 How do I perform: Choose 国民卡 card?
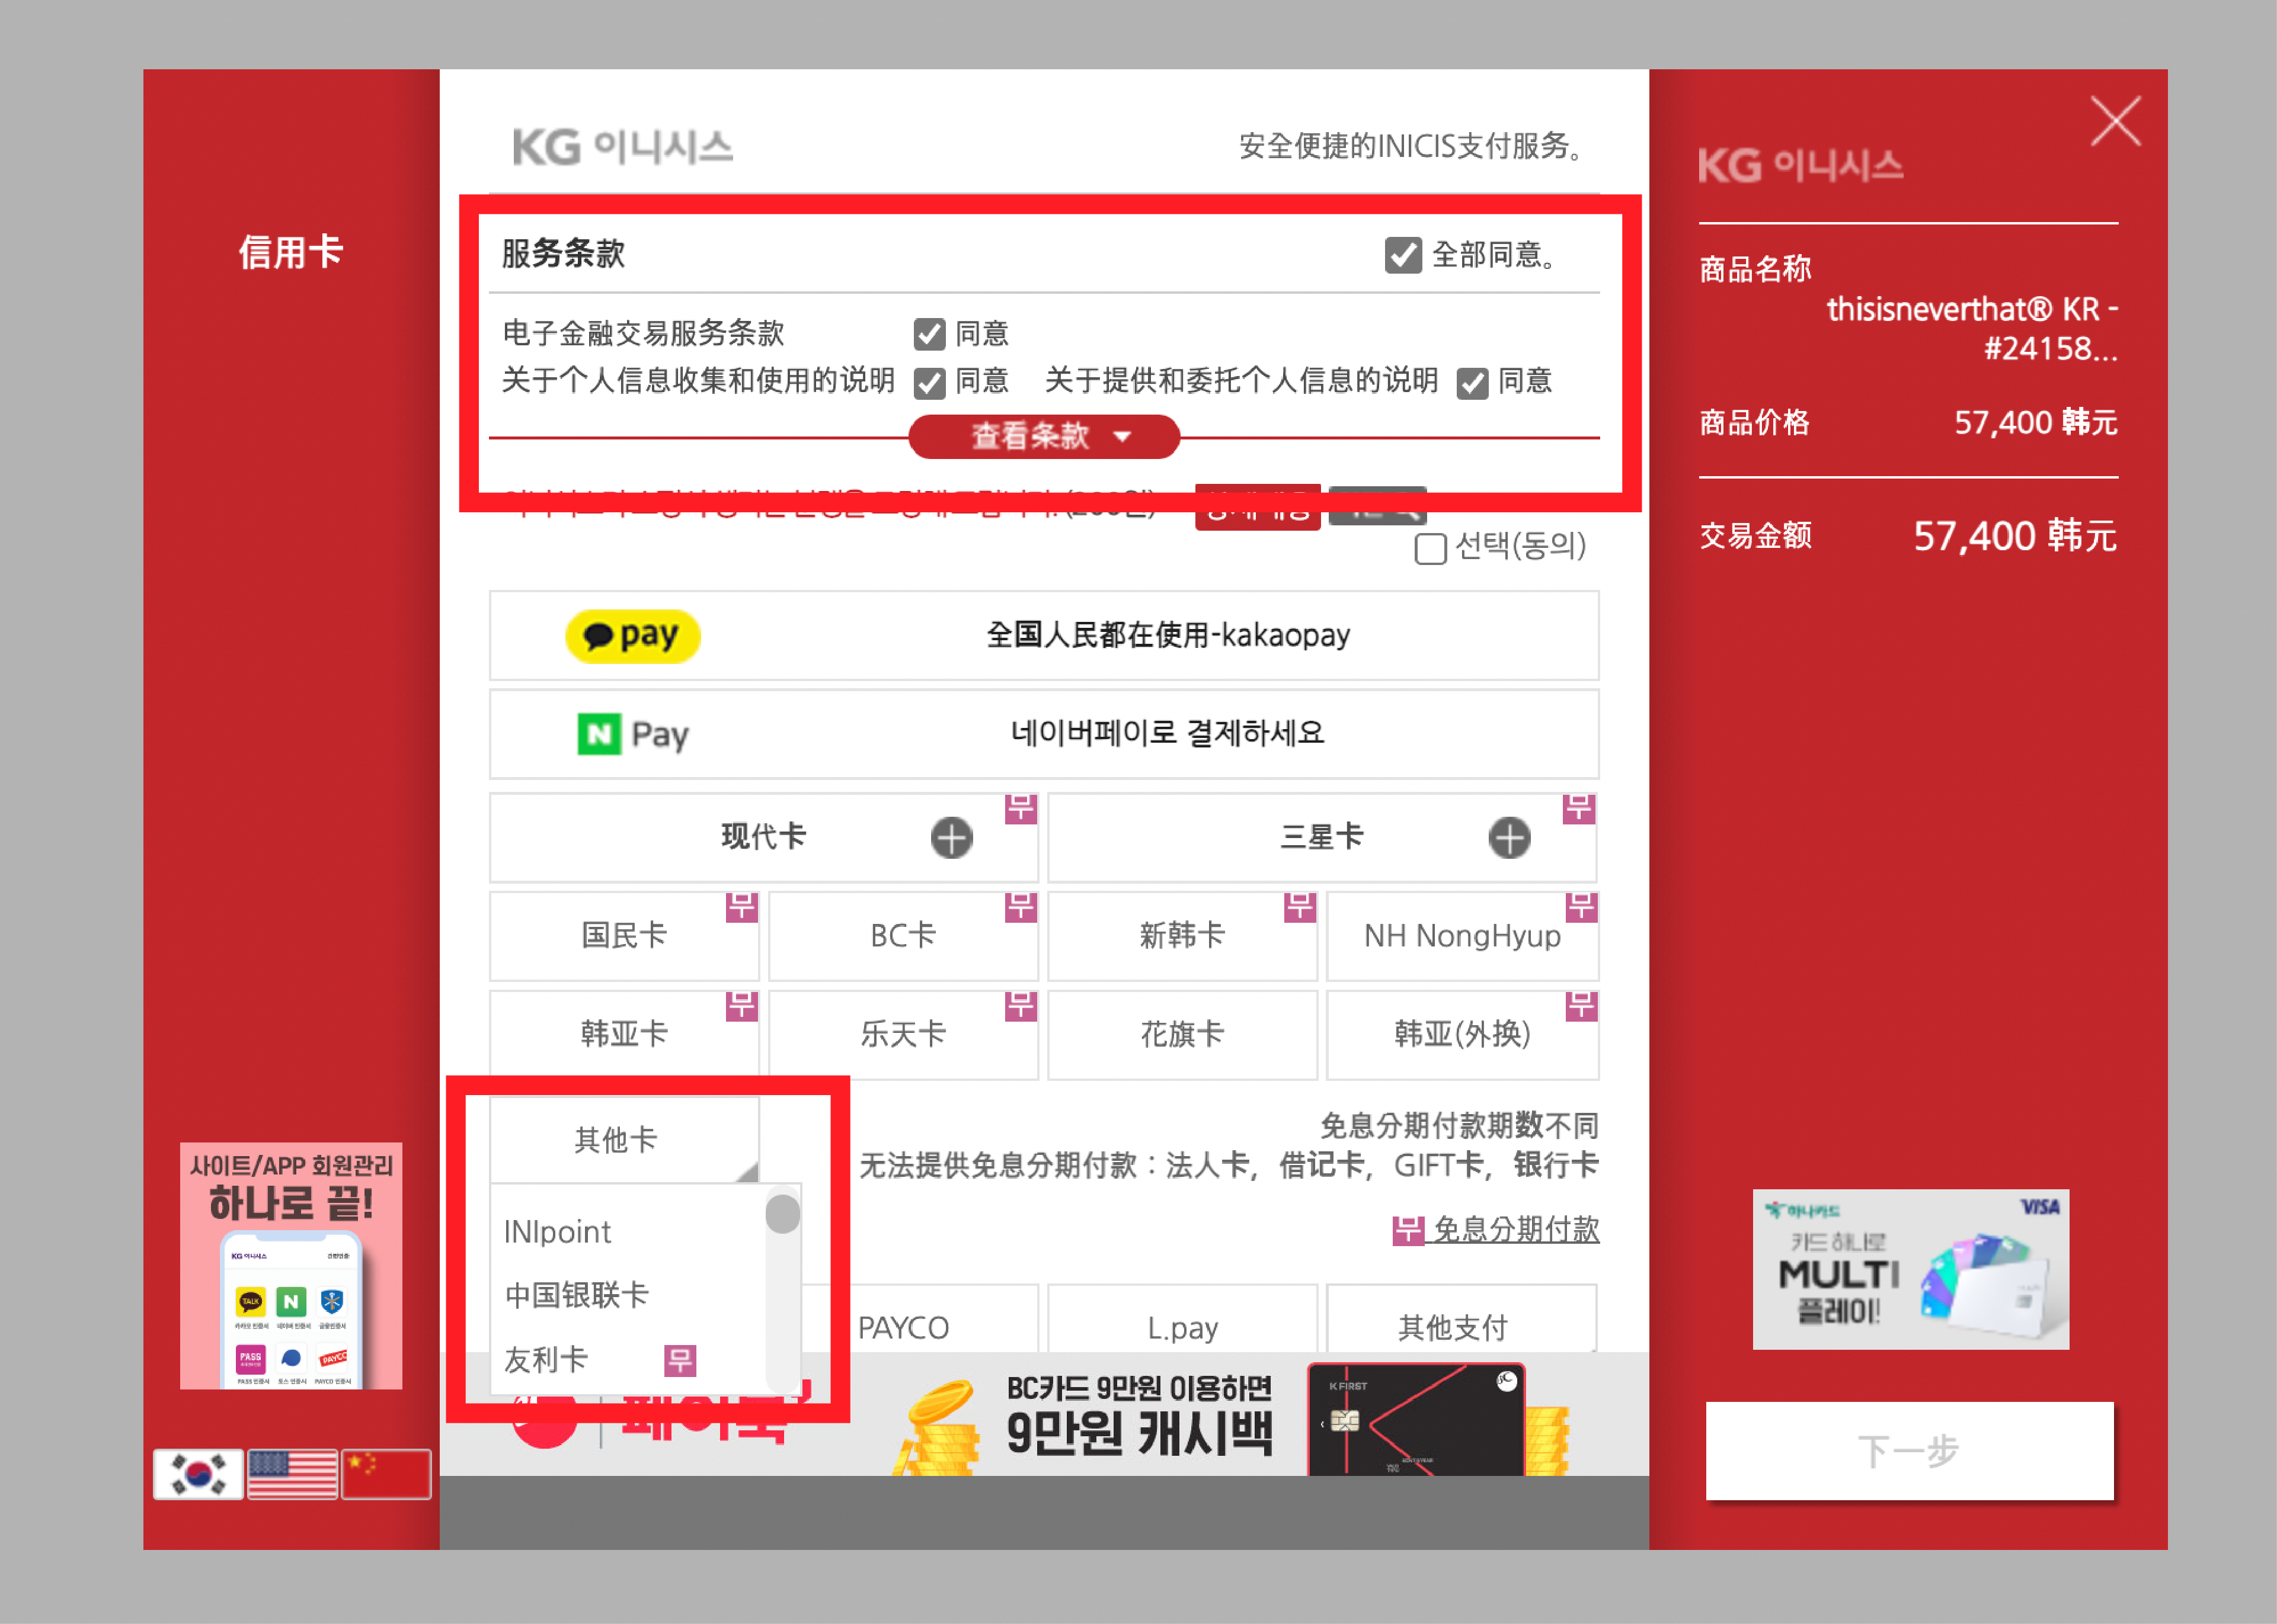pyautogui.click(x=624, y=936)
